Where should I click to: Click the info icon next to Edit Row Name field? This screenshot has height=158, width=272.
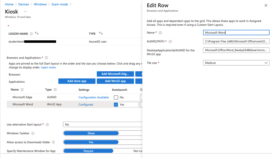[160, 33]
